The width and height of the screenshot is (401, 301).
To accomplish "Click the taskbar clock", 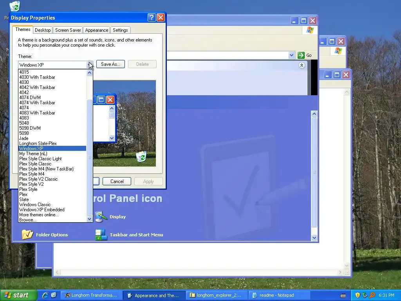I will pyautogui.click(x=387, y=295).
